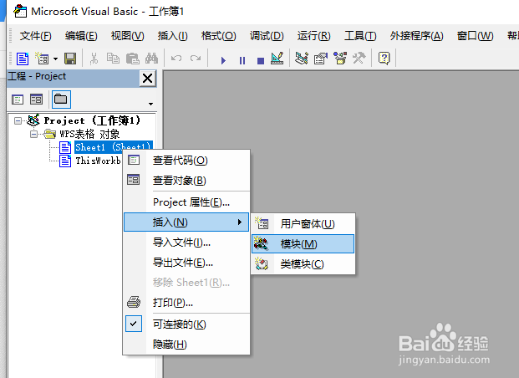The image size is (519, 378).
Task: Choose 隐藏(H) from context menu
Action: tap(186, 345)
